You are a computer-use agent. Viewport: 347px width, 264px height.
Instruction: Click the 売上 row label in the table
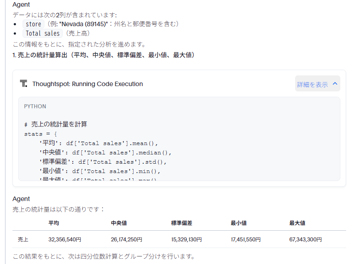point(23,240)
